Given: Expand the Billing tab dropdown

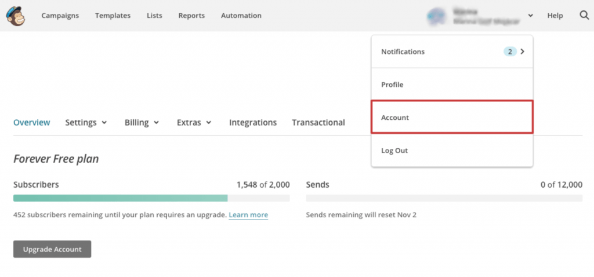Looking at the screenshot, I should pos(142,123).
